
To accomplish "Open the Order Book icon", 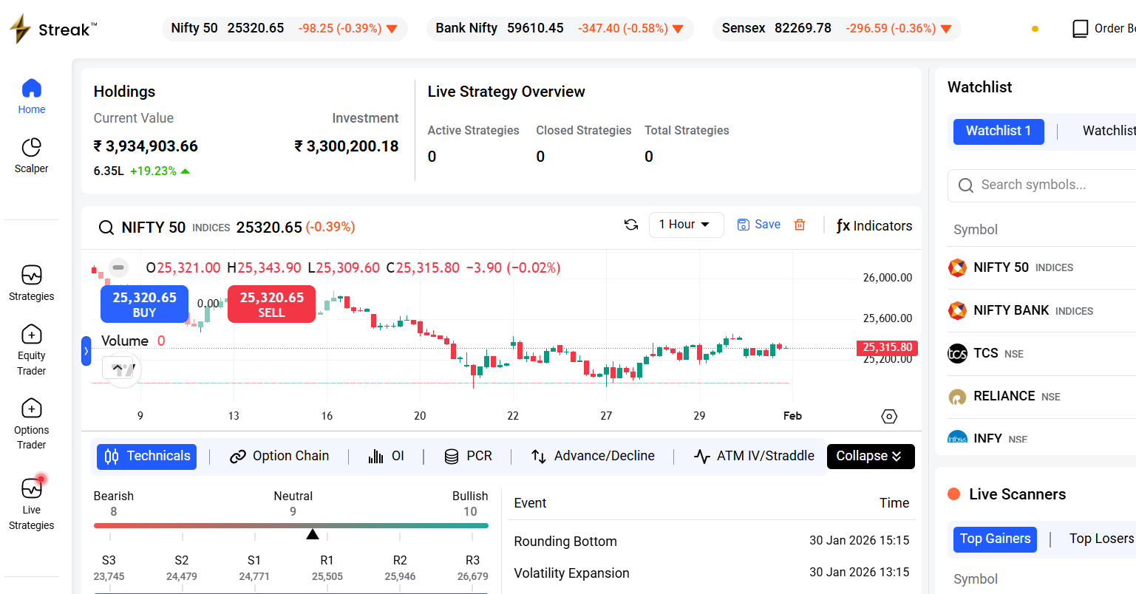I will (1081, 29).
